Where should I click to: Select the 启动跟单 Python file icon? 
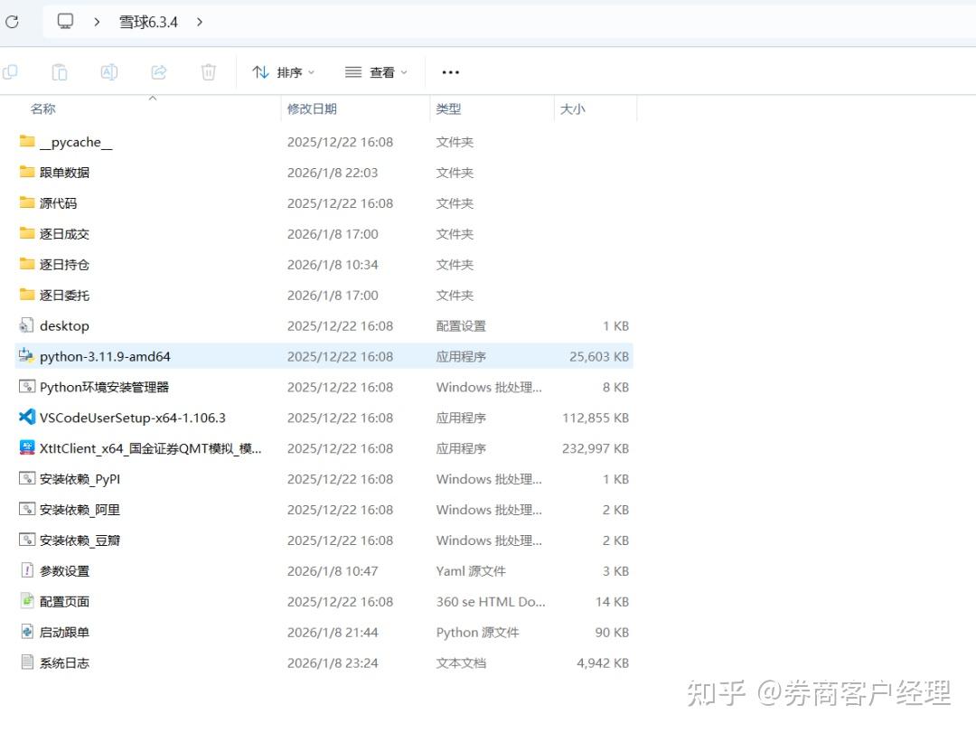click(27, 632)
